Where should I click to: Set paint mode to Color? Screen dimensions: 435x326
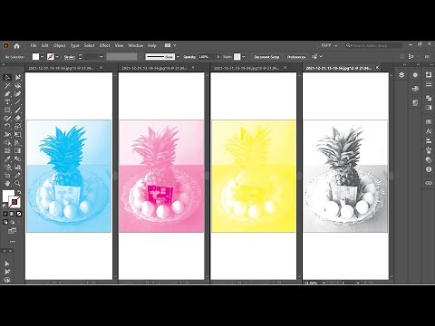click(x=5, y=214)
